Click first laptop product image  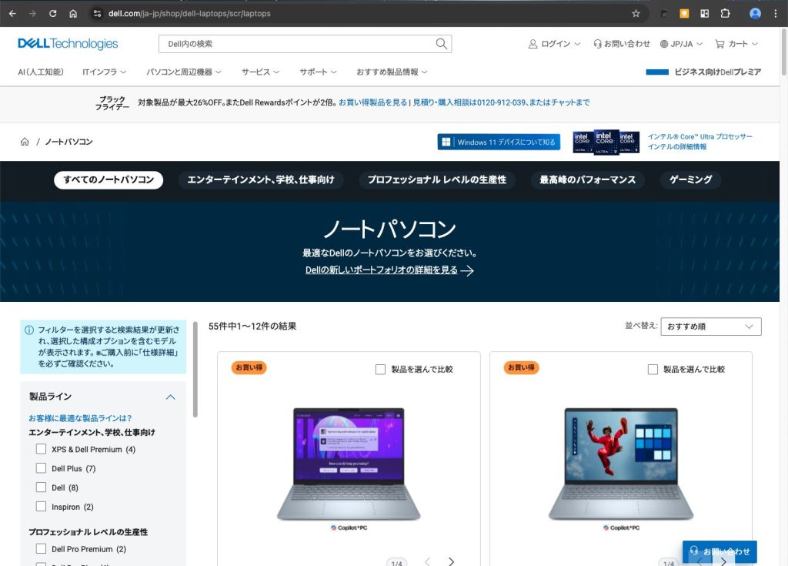coord(349,464)
